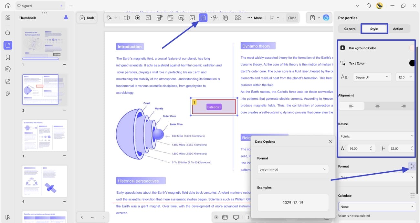Image resolution: width=420 pixels, height=223 pixels.
Task: Open the Segoe UI font dropdown
Action: coord(372,77)
